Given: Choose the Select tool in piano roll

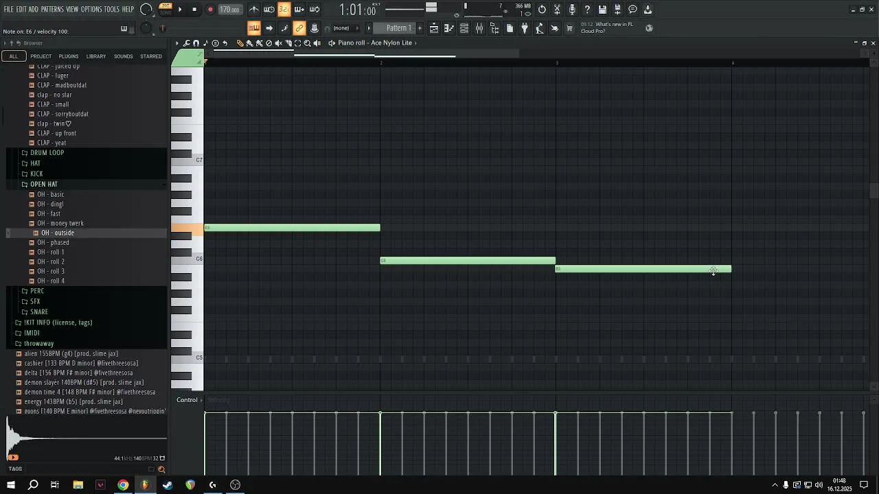Looking at the screenshot, I should [x=298, y=43].
